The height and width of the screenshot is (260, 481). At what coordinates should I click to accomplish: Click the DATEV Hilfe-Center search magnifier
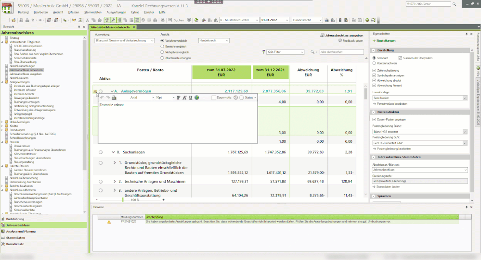tap(455, 4)
